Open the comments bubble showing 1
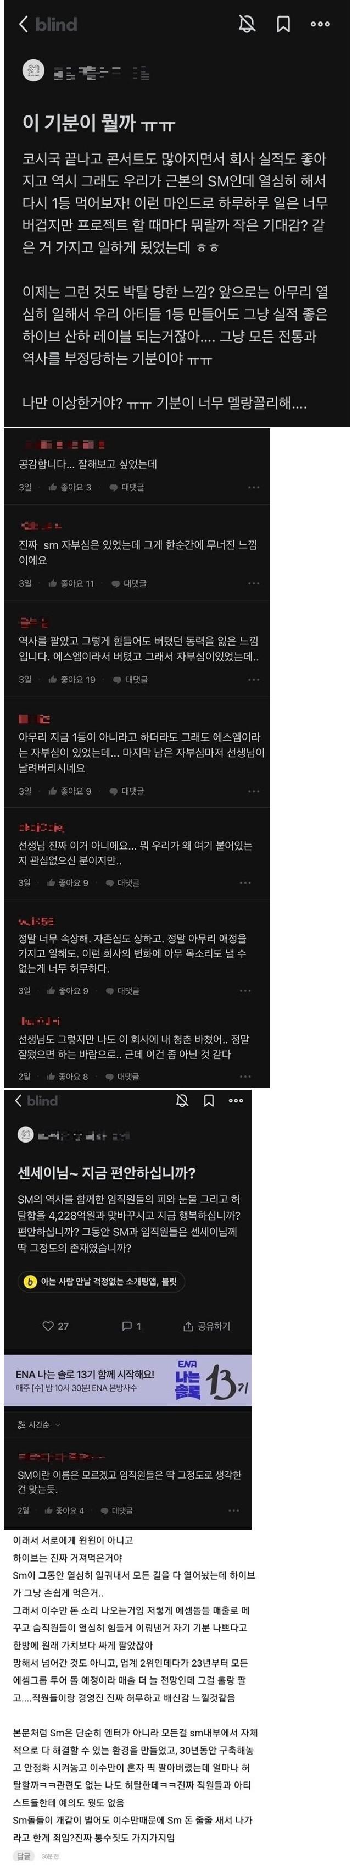 (131, 1326)
